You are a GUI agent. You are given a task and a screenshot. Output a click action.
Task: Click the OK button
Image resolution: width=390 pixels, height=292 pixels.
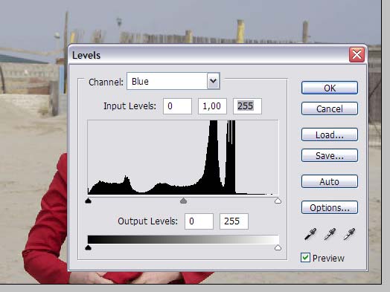[330, 88]
